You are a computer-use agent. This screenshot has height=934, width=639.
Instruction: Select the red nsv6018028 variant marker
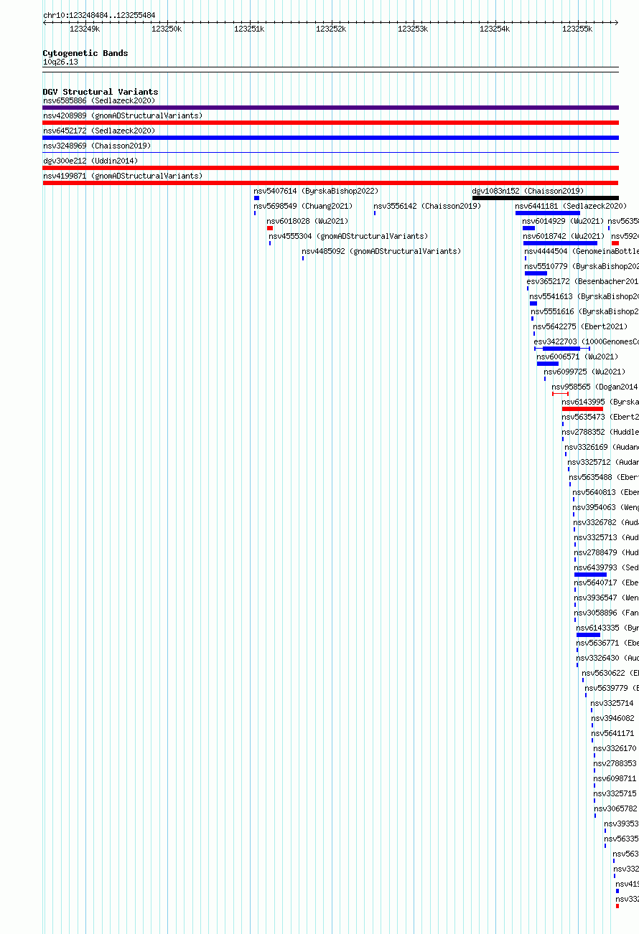tap(270, 228)
